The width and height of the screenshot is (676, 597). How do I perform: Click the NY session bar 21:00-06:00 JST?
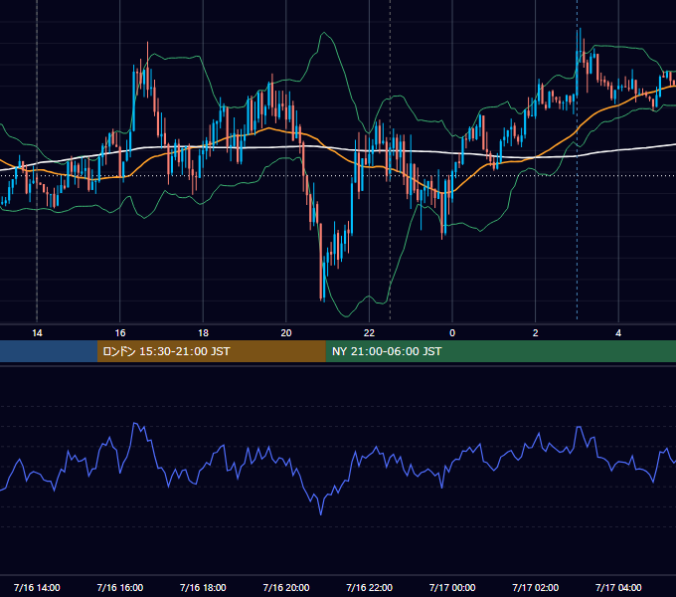[500, 351]
